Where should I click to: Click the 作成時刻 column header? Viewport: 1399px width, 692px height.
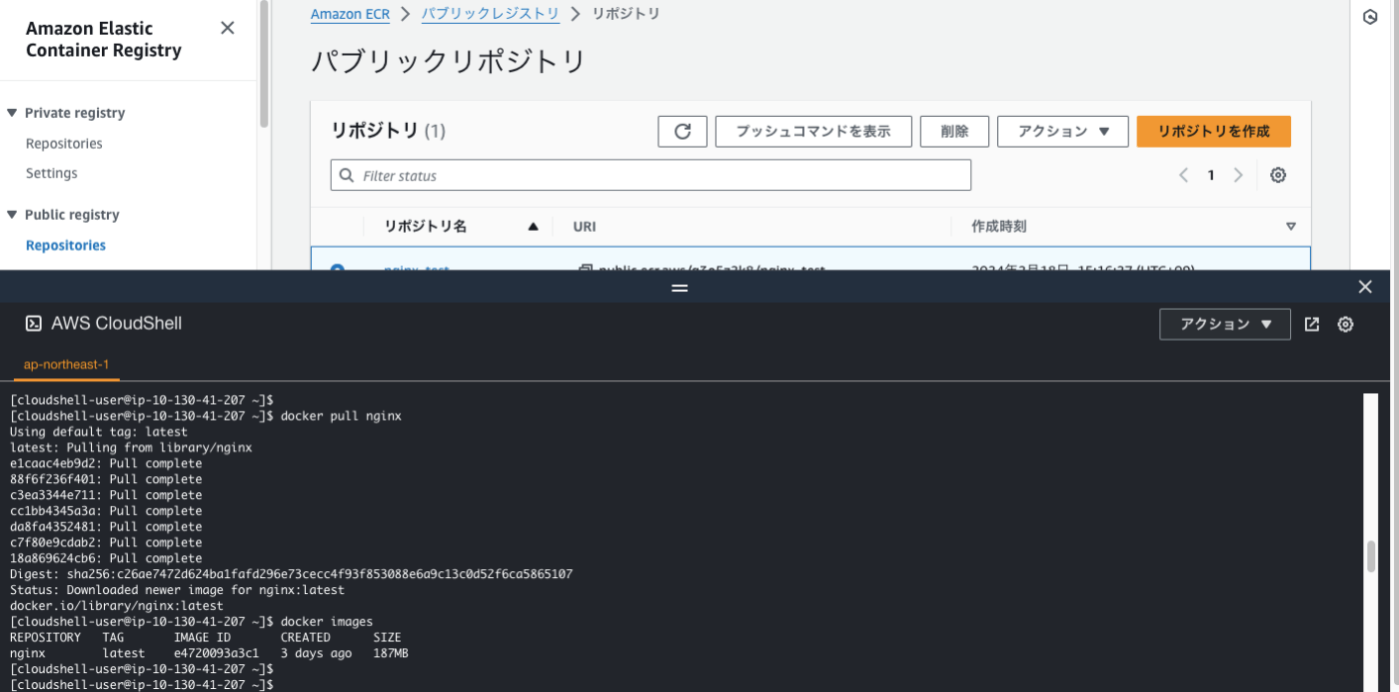tap(998, 227)
